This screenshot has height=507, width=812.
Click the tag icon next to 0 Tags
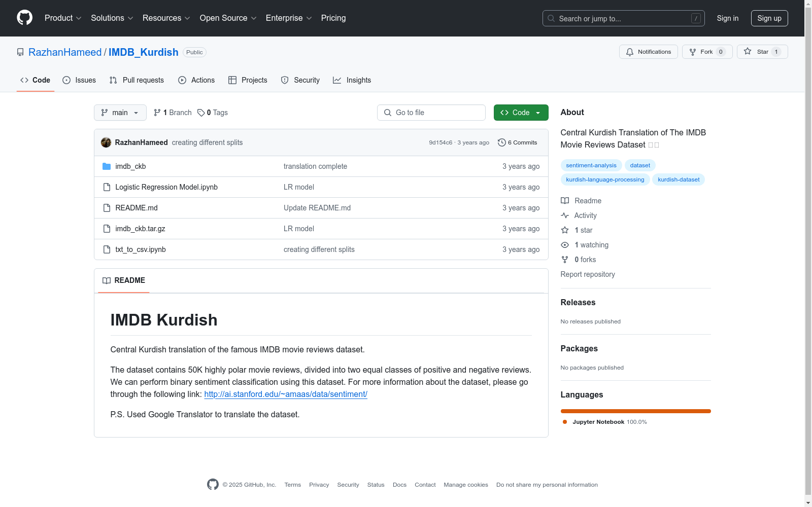(201, 113)
